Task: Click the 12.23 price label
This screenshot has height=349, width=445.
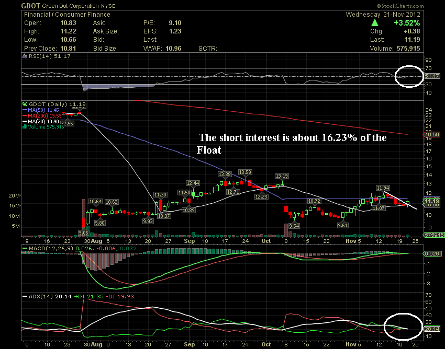Action: pos(261,196)
